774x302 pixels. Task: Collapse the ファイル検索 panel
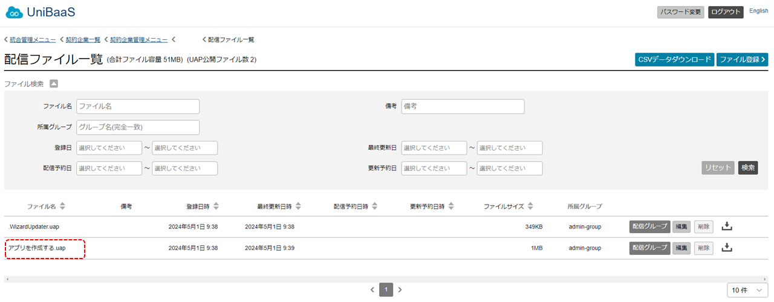pos(53,84)
